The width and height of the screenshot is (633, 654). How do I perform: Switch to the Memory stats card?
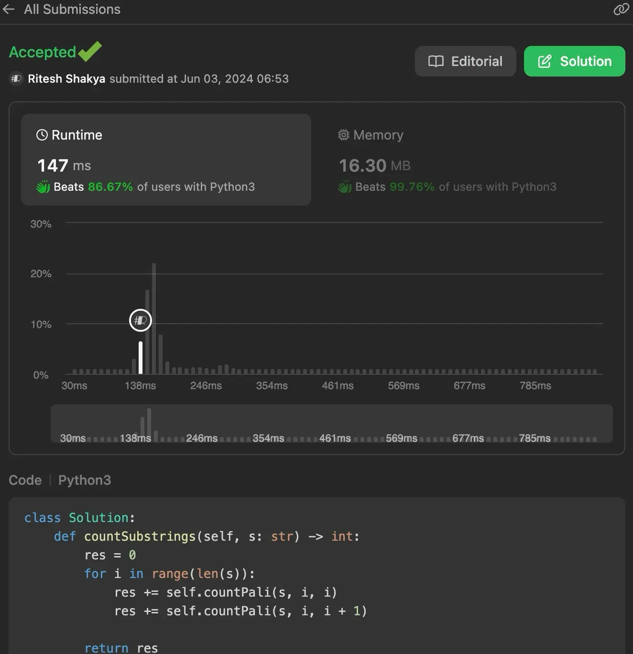447,159
